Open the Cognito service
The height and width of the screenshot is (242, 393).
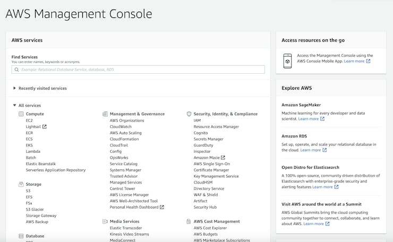coord(201,133)
